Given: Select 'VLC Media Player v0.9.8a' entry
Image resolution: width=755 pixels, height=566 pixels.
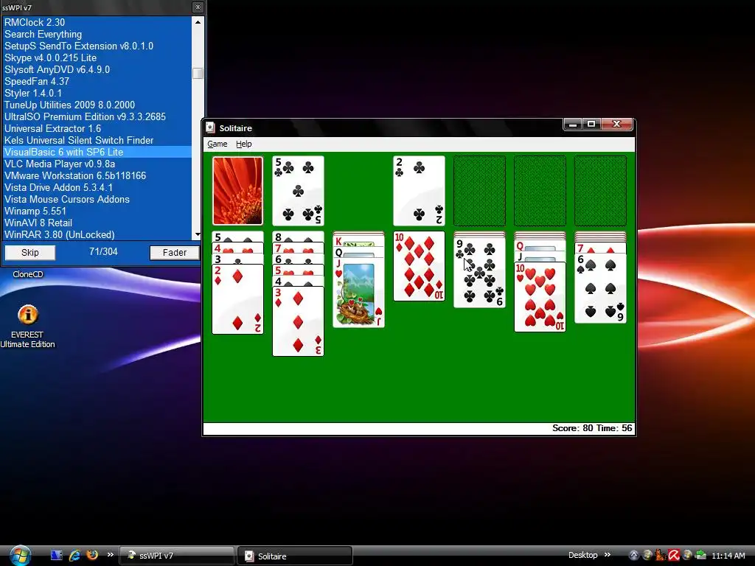Looking at the screenshot, I should click(97, 164).
